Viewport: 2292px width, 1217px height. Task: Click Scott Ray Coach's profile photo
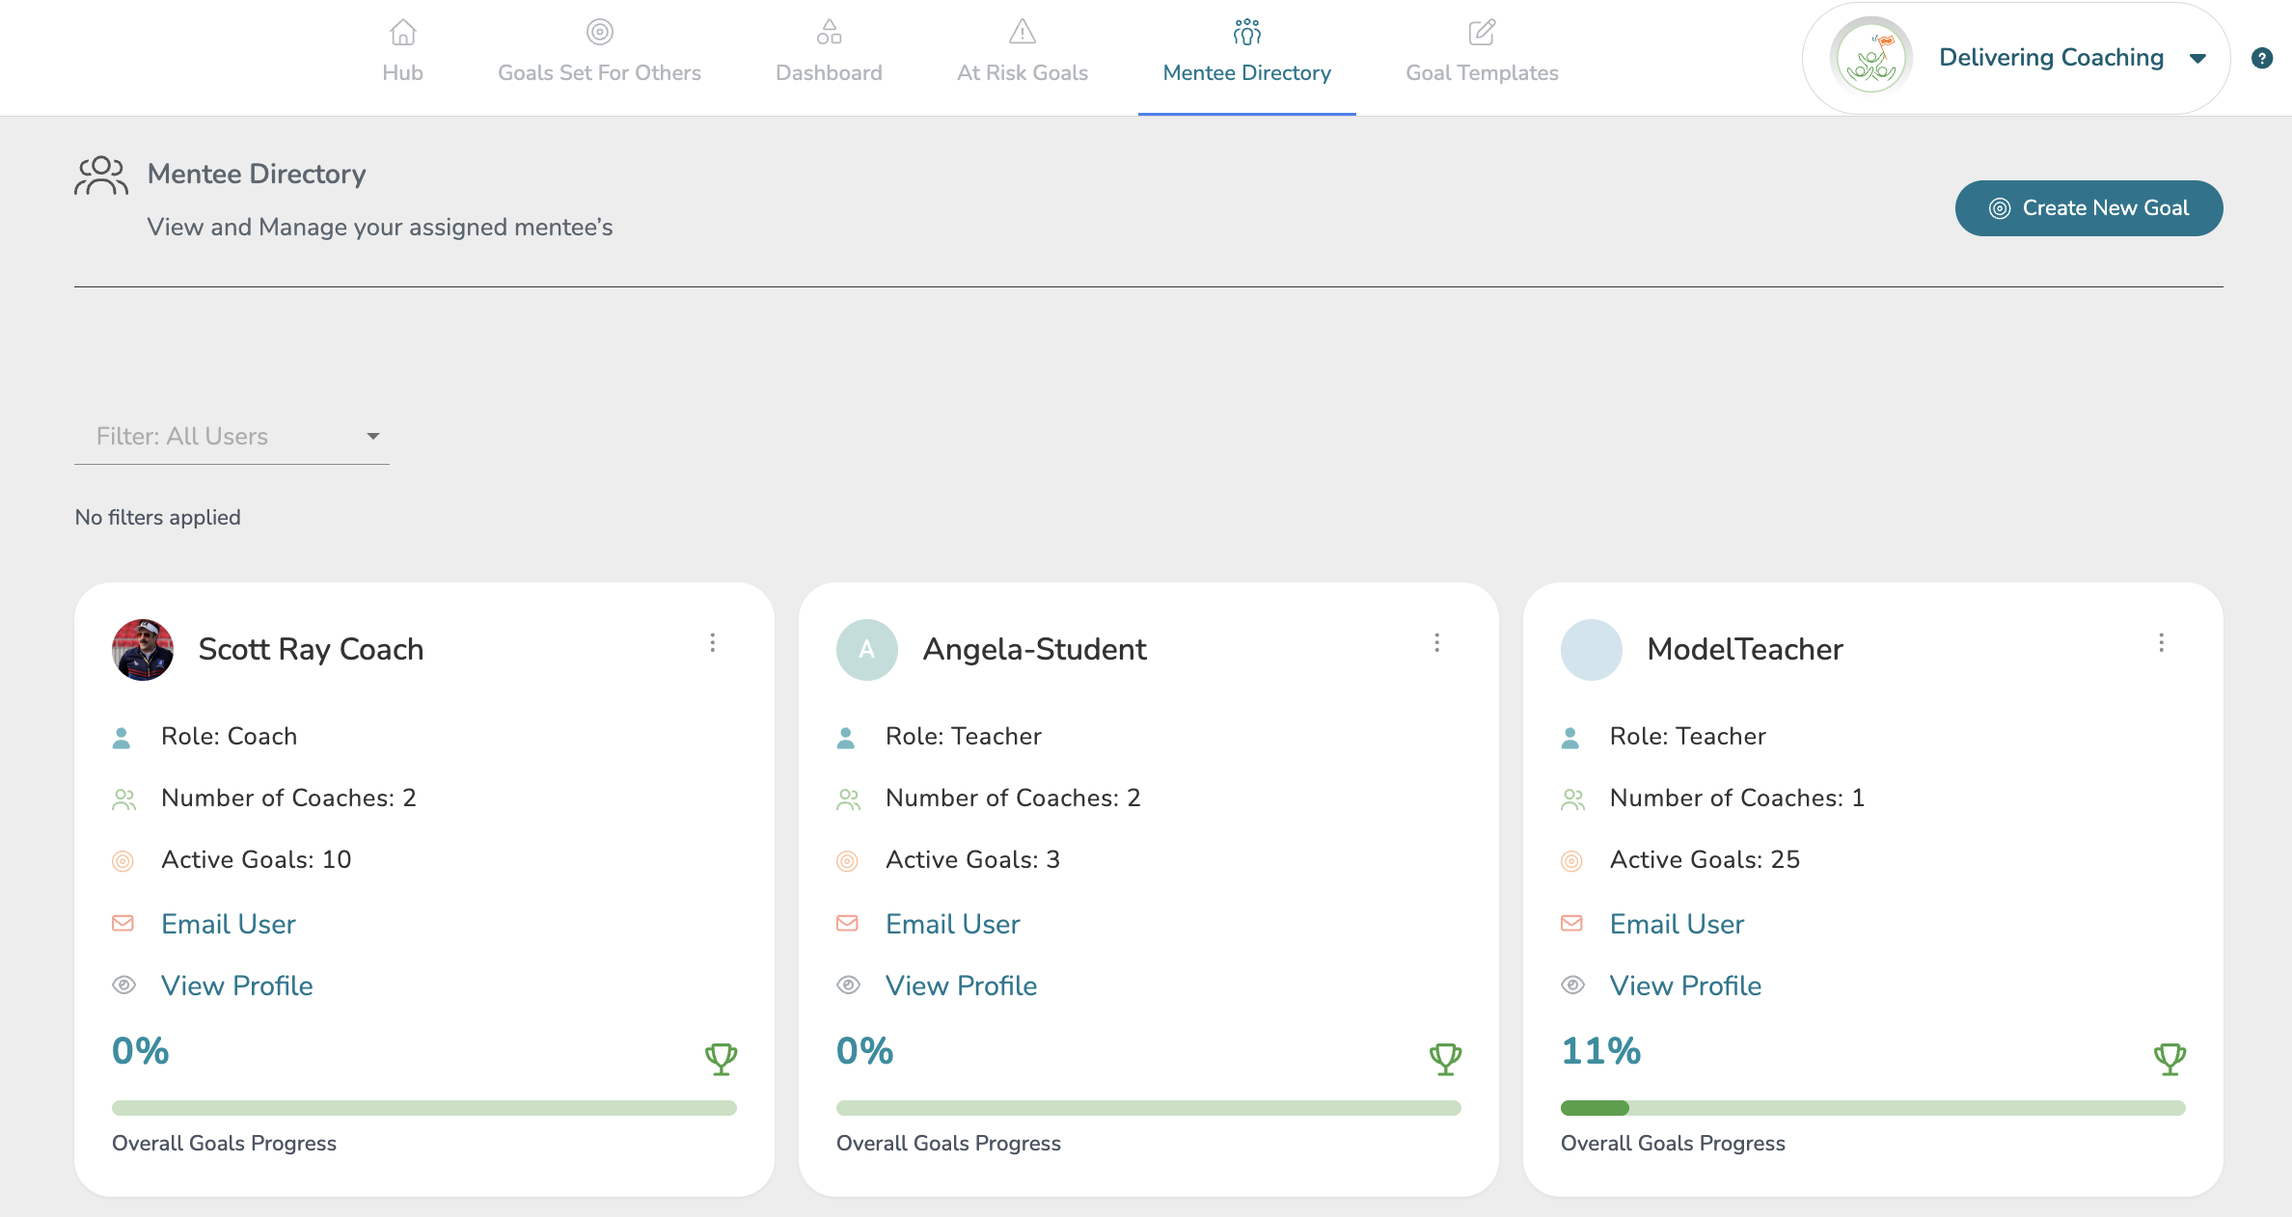point(143,650)
